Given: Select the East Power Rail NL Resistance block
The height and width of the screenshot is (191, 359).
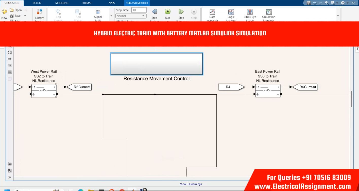Looking at the screenshot, I should pos(268,91).
